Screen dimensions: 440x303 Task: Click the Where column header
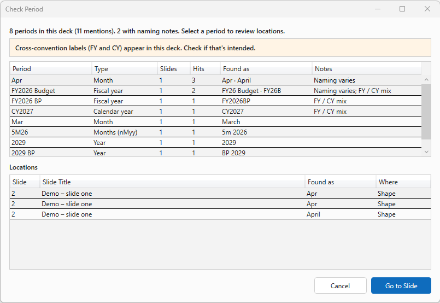(x=403, y=182)
